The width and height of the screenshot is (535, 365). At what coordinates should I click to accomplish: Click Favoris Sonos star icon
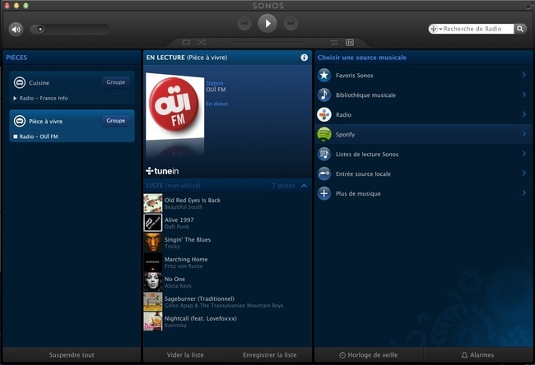pos(324,76)
